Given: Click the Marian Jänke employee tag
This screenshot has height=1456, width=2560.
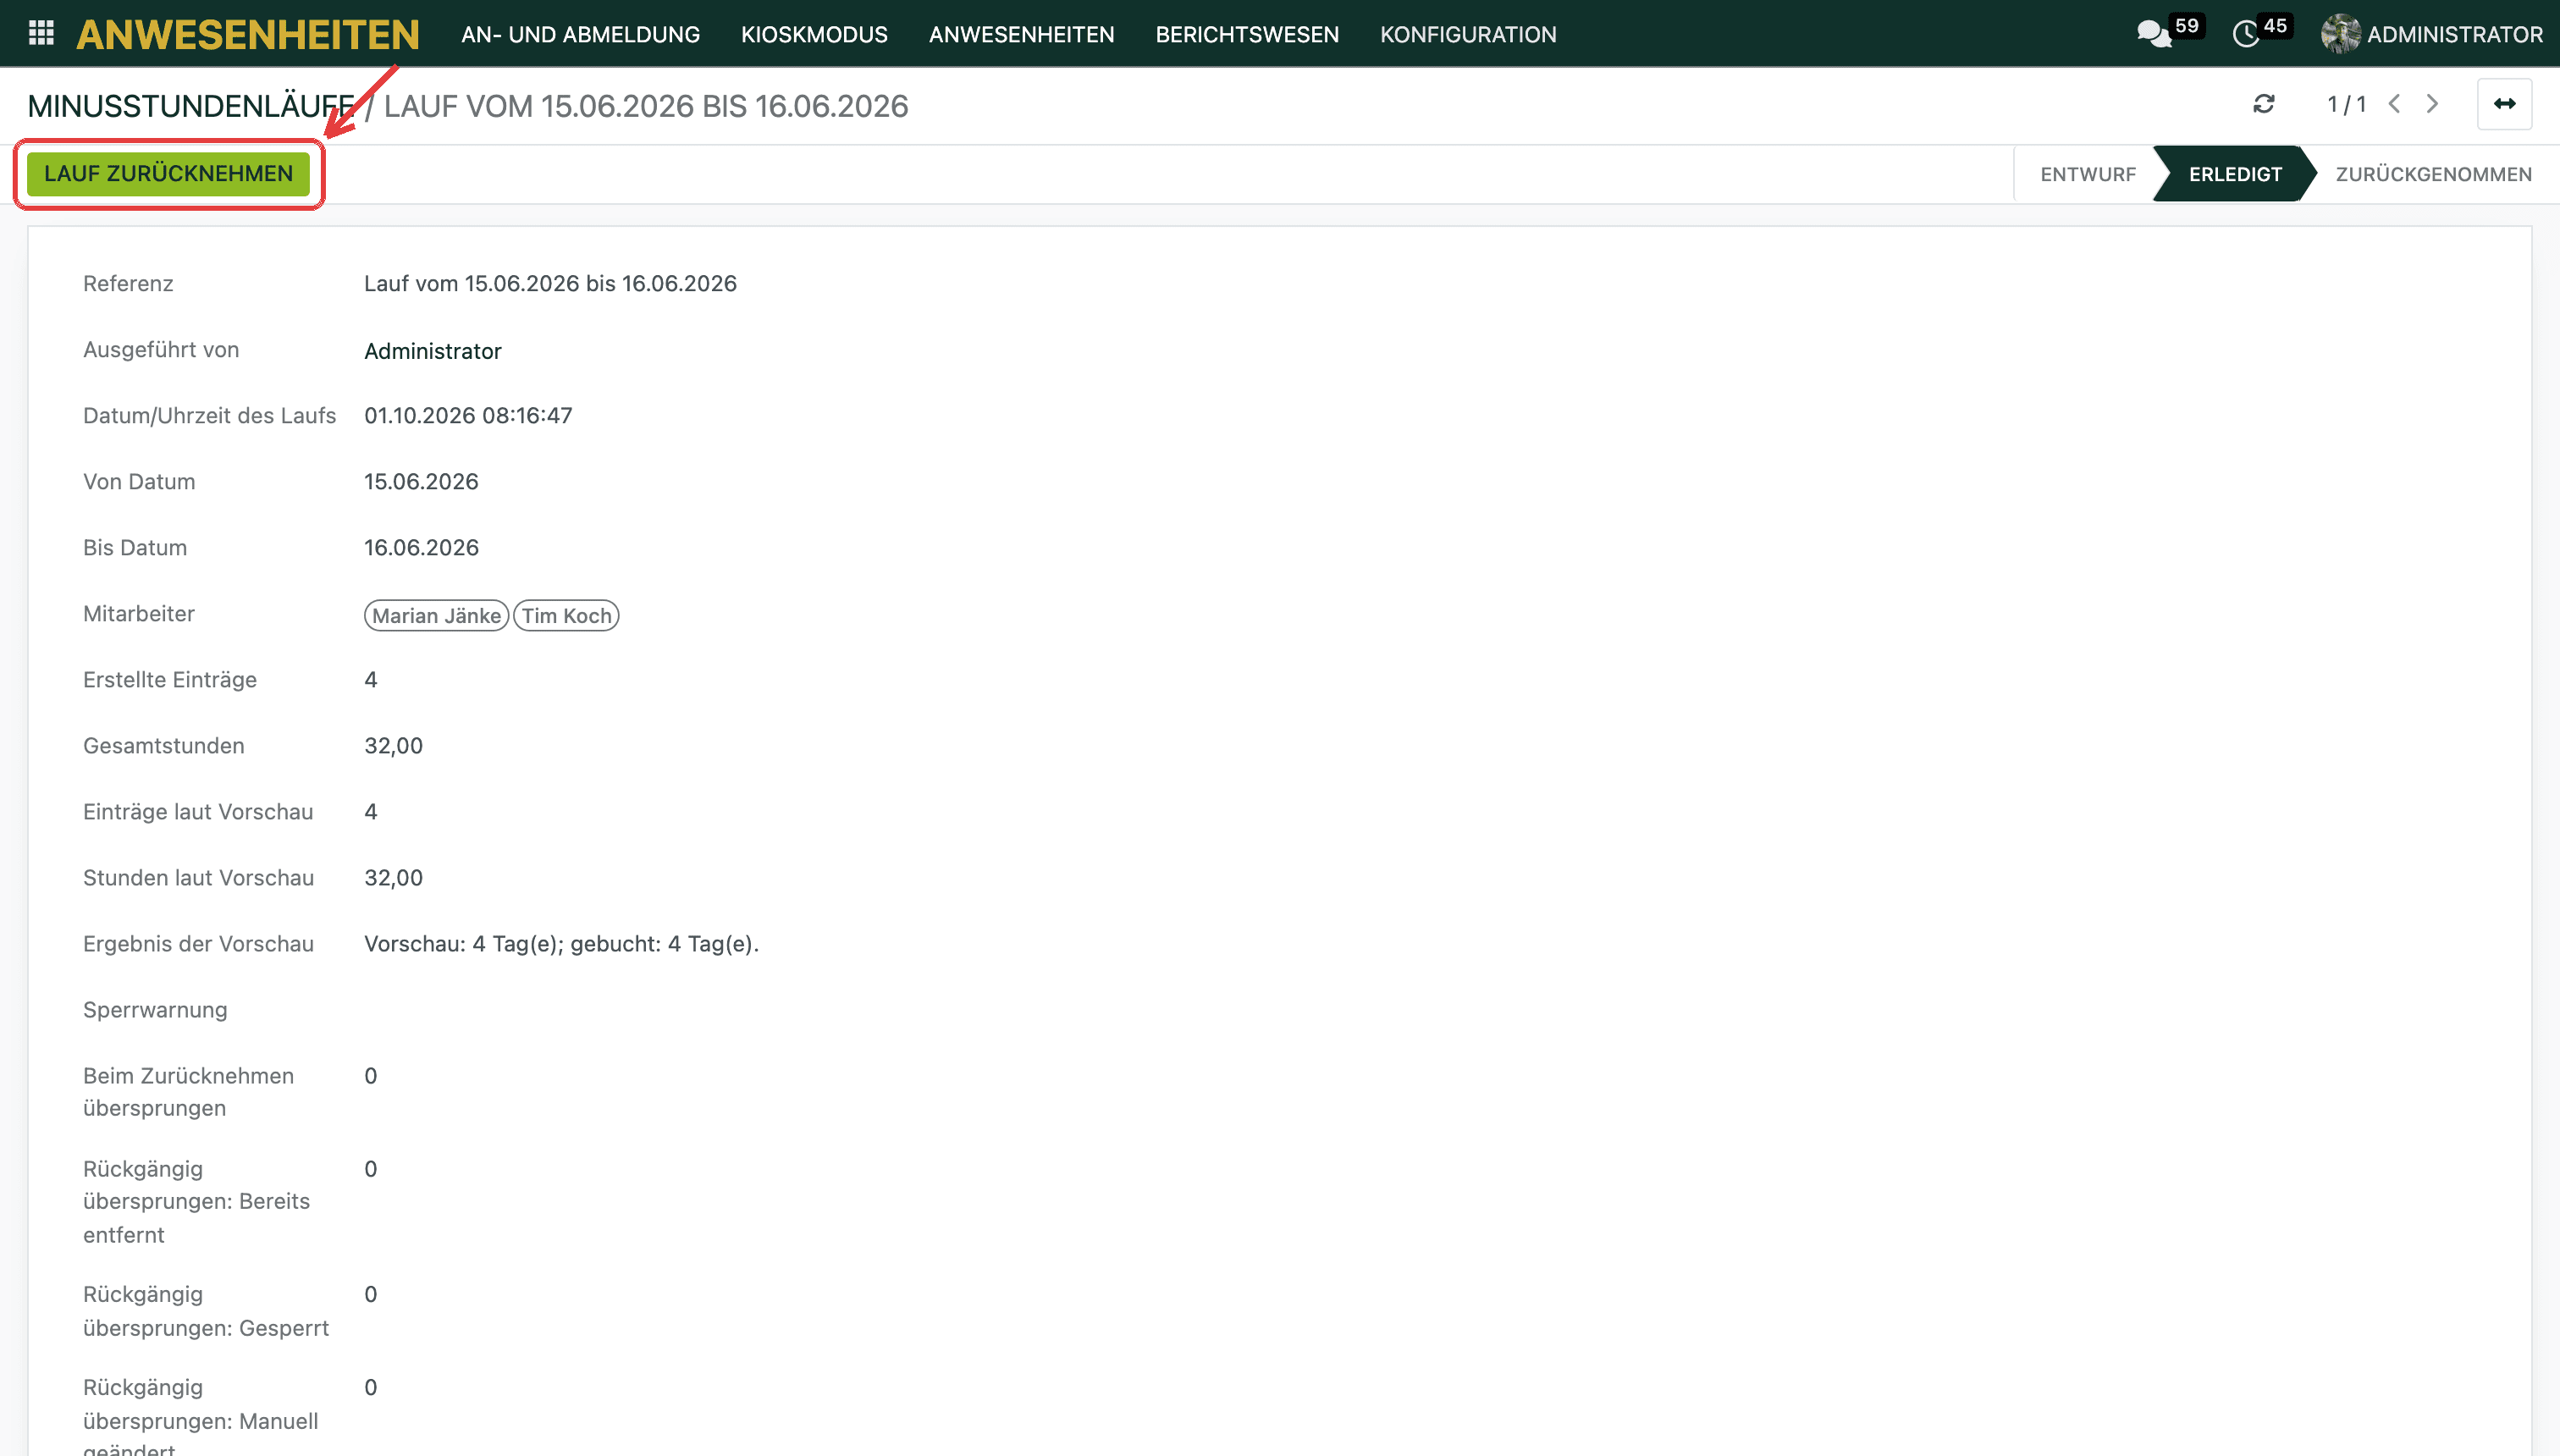Looking at the screenshot, I should [x=436, y=615].
